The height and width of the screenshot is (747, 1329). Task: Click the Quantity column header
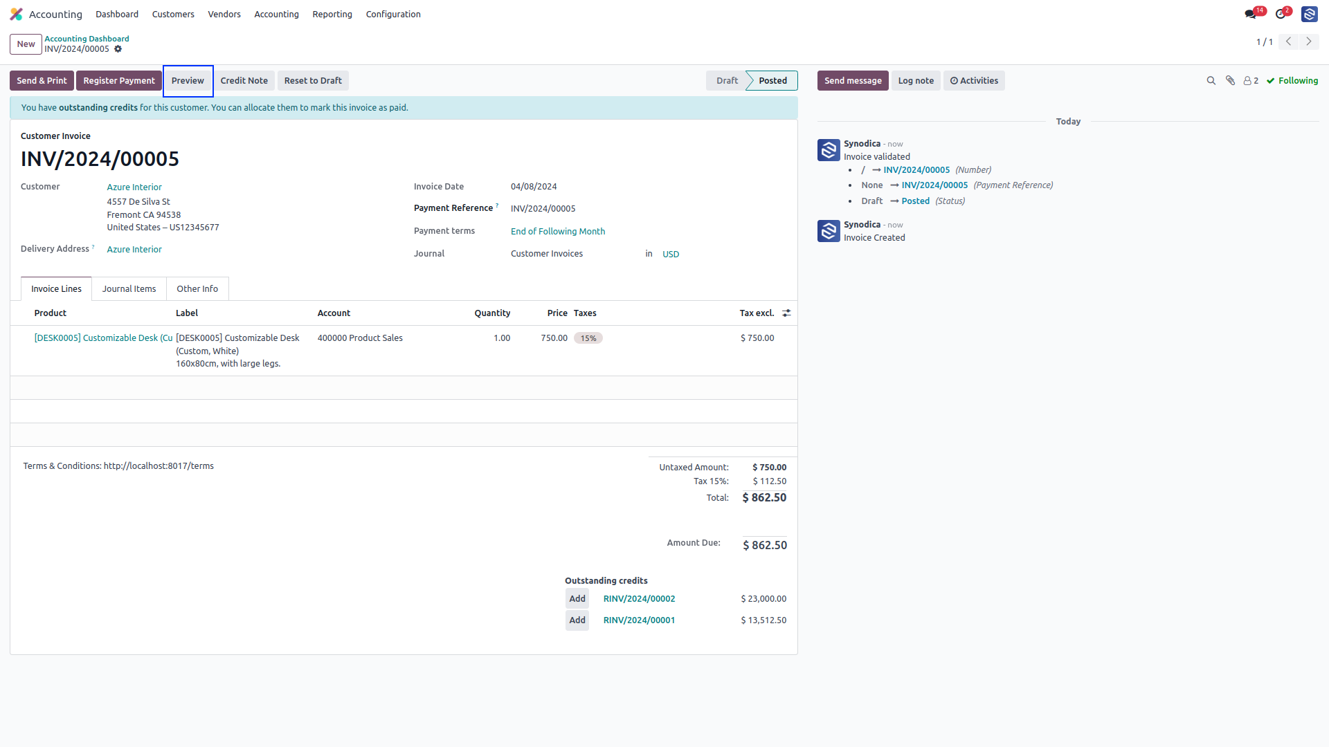coord(492,313)
